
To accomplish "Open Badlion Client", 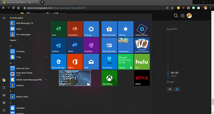I will click(x=29, y=97).
